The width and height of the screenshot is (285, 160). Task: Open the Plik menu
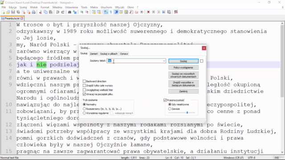tap(4, 7)
